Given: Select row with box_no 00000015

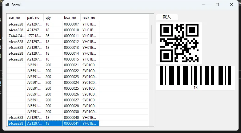Looking at the screenshot, I should click(53, 59).
